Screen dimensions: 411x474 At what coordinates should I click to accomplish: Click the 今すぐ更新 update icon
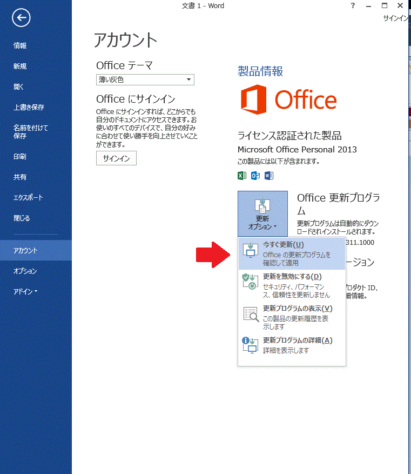tap(251, 250)
